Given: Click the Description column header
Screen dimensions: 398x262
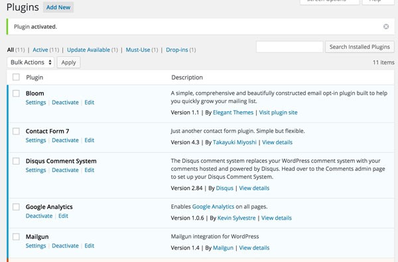Looking at the screenshot, I should [187, 77].
